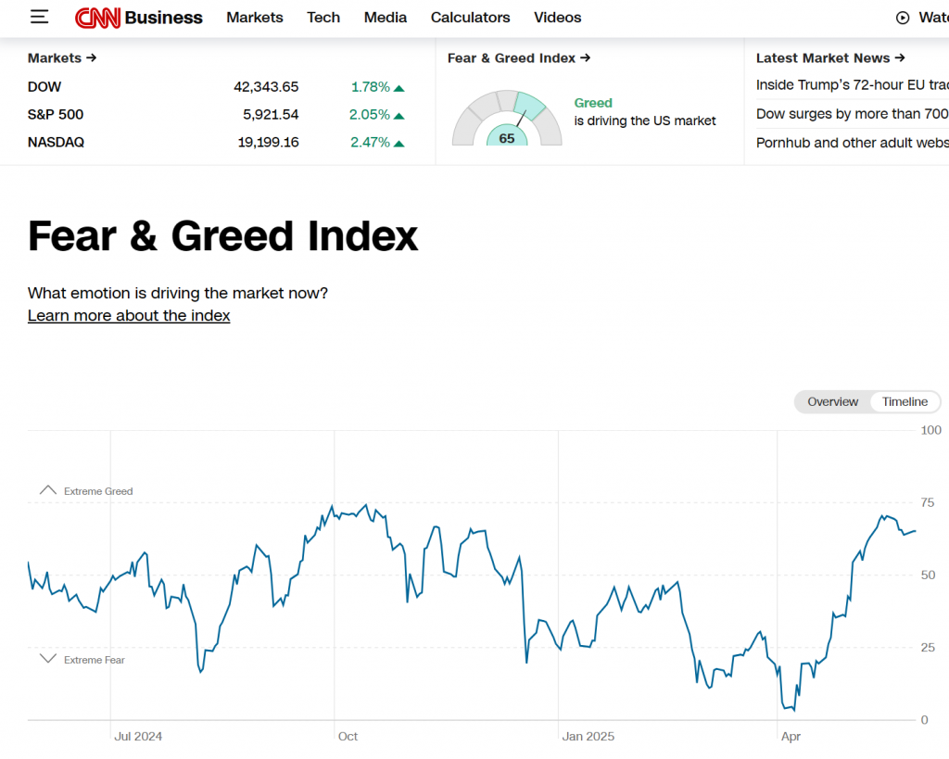Click Learn more about the index
This screenshot has width=949, height=759.
[129, 316]
